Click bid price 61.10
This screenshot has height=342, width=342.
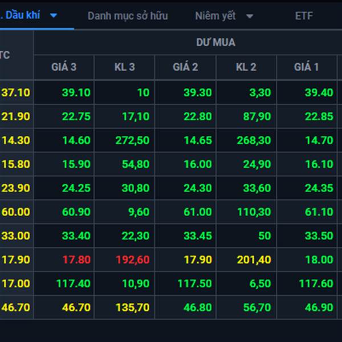(x=319, y=212)
